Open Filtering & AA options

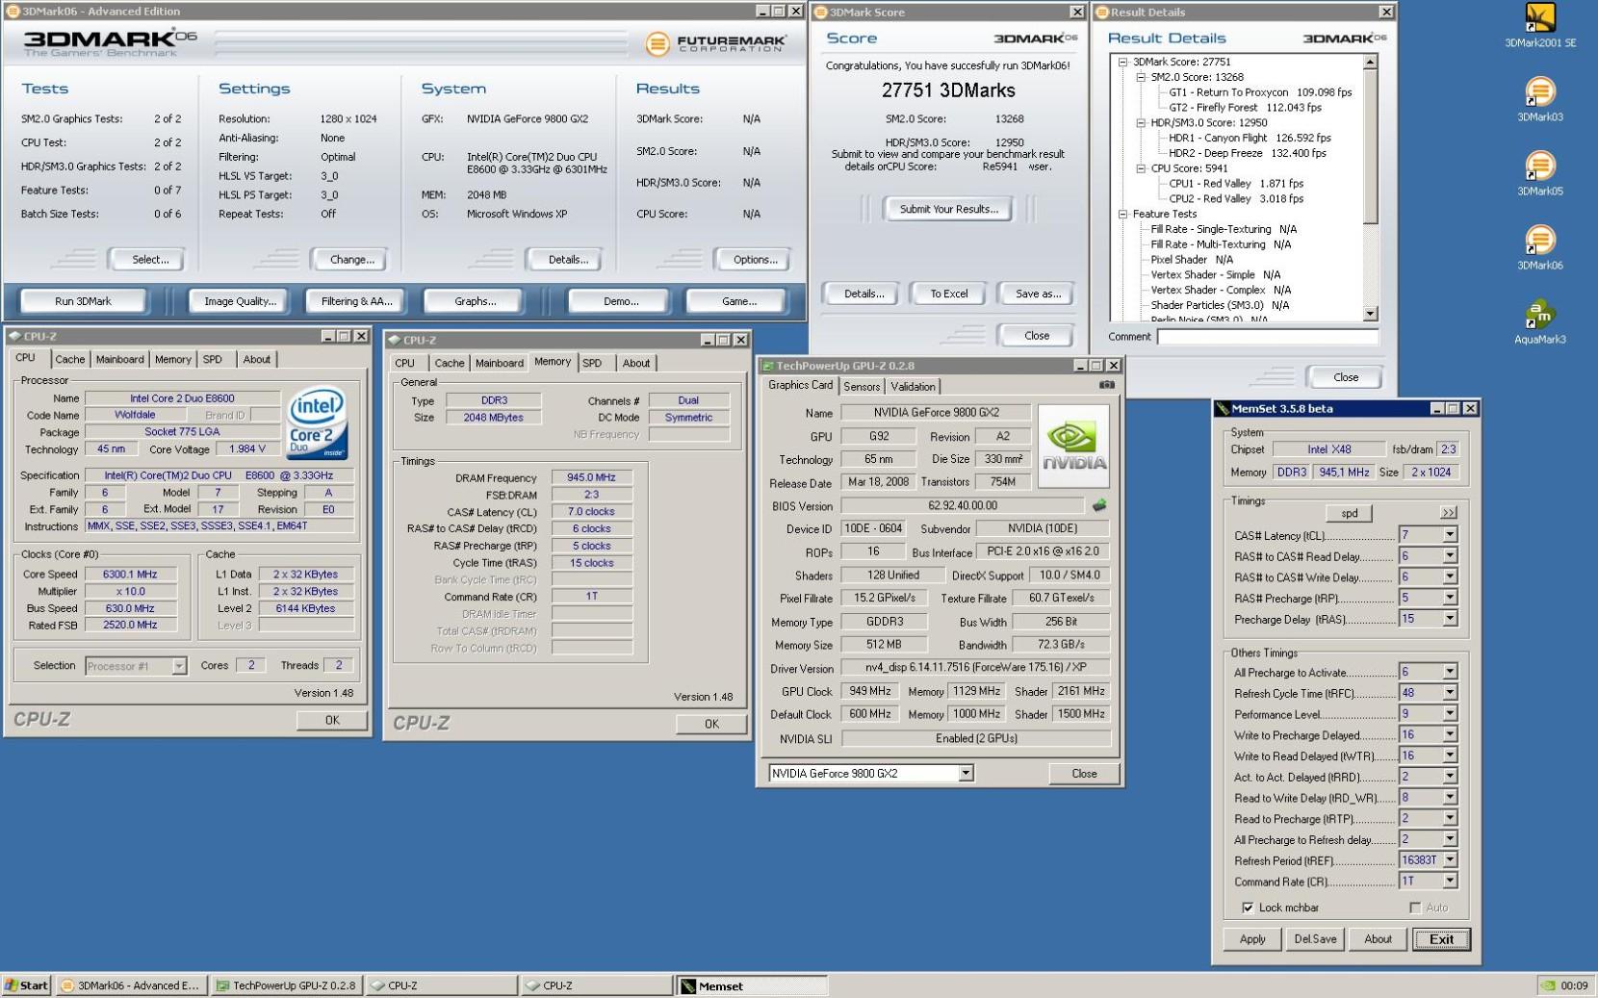pyautogui.click(x=356, y=301)
